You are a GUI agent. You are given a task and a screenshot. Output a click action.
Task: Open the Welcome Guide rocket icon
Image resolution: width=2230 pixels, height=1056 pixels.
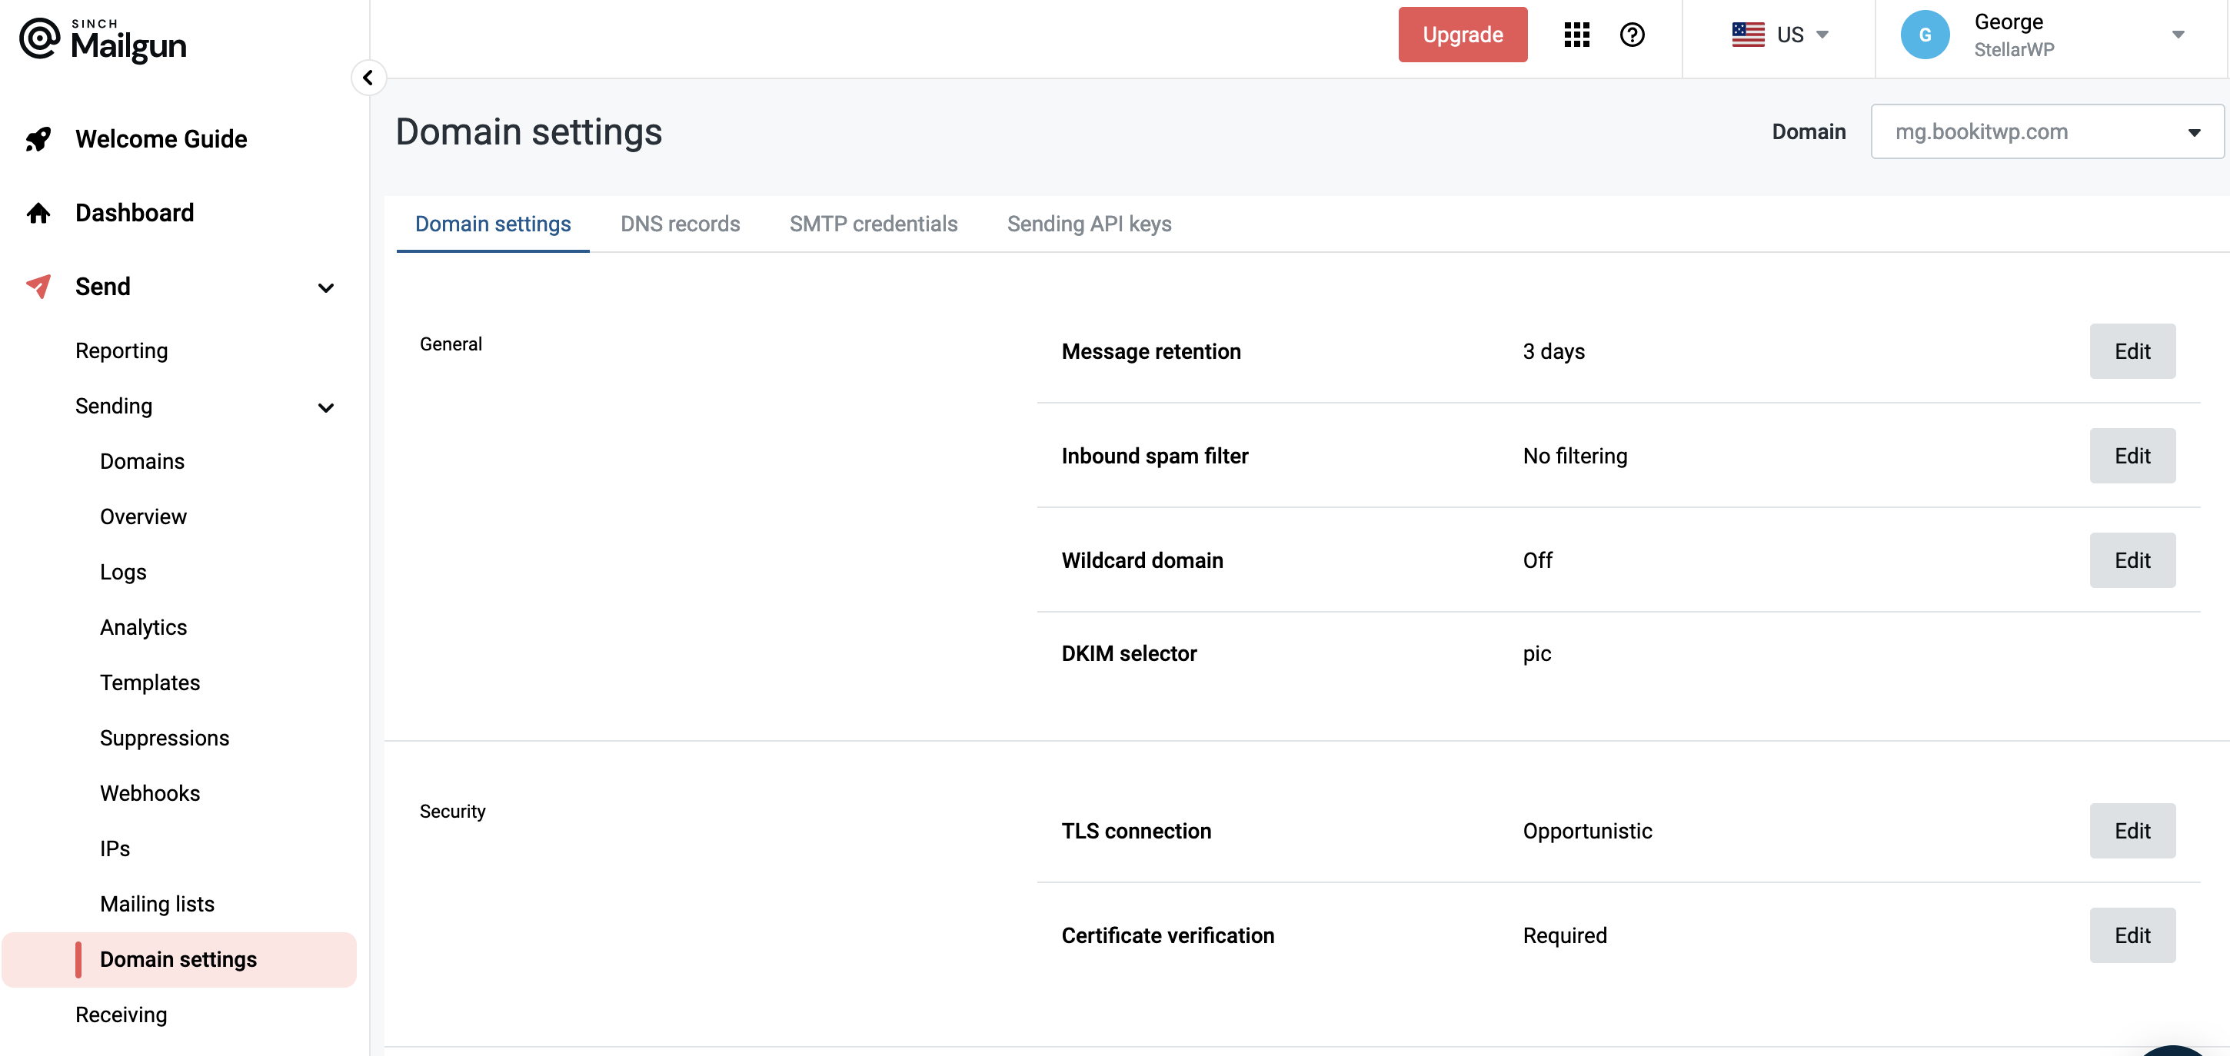[37, 138]
